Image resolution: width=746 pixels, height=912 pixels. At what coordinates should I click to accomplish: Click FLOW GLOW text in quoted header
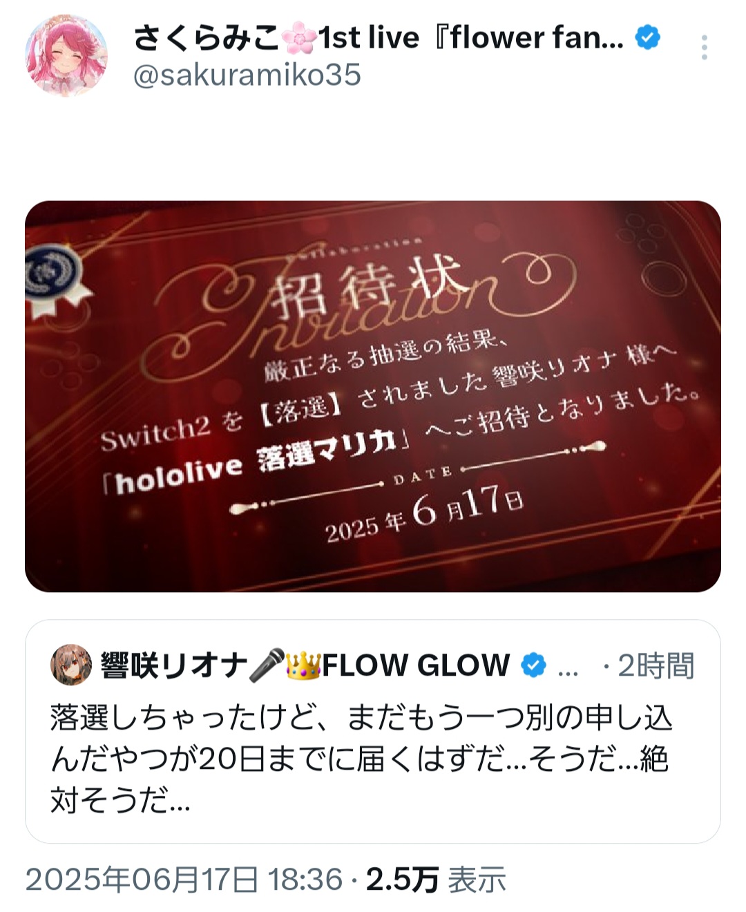click(416, 665)
